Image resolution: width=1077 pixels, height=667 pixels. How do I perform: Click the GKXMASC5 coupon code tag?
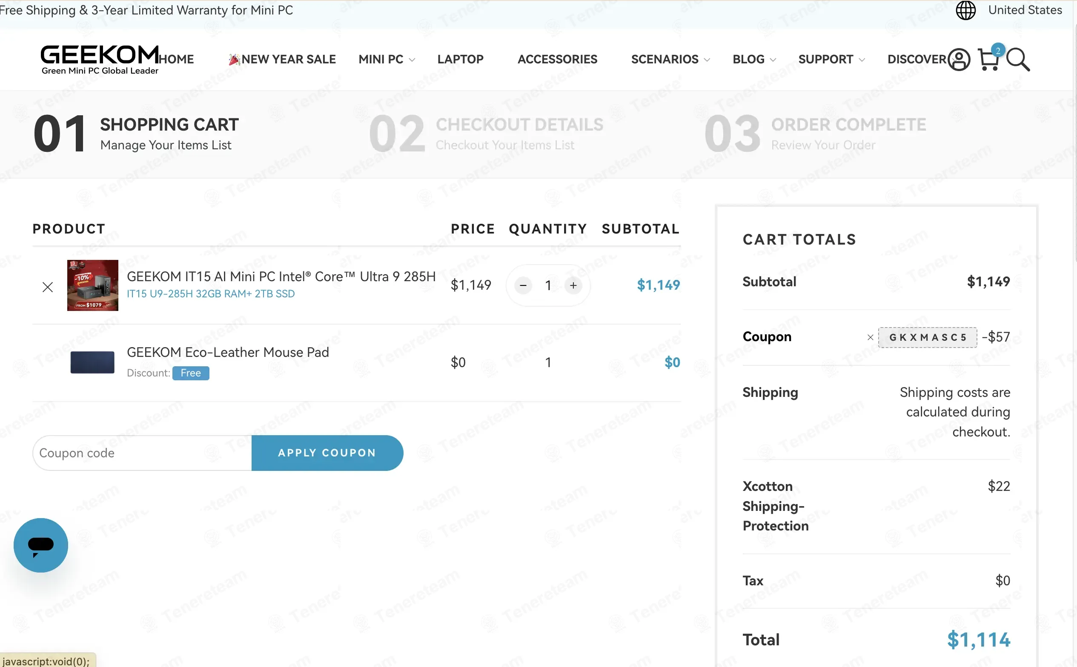pos(927,337)
